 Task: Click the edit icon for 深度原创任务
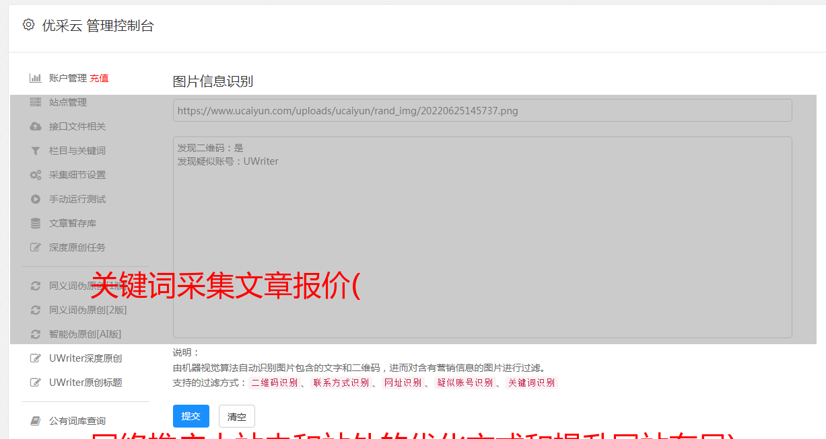36,247
